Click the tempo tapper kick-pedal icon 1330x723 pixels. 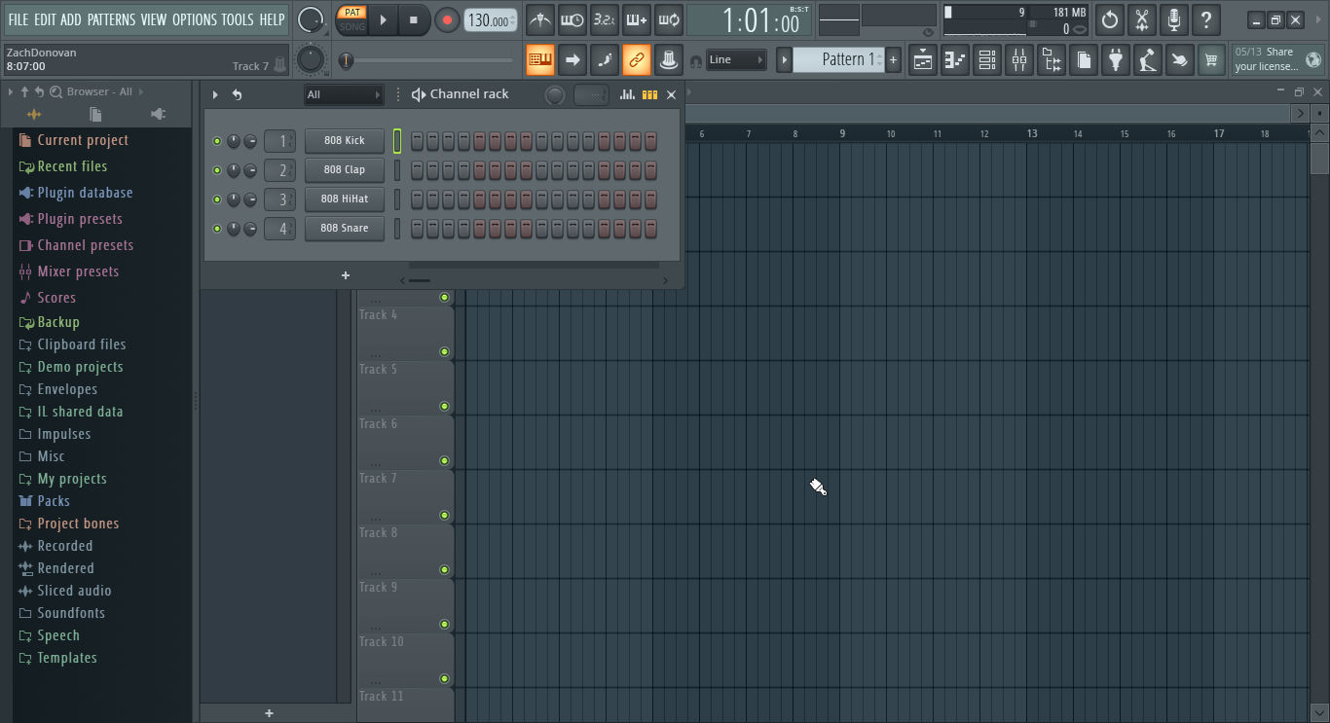click(1148, 60)
